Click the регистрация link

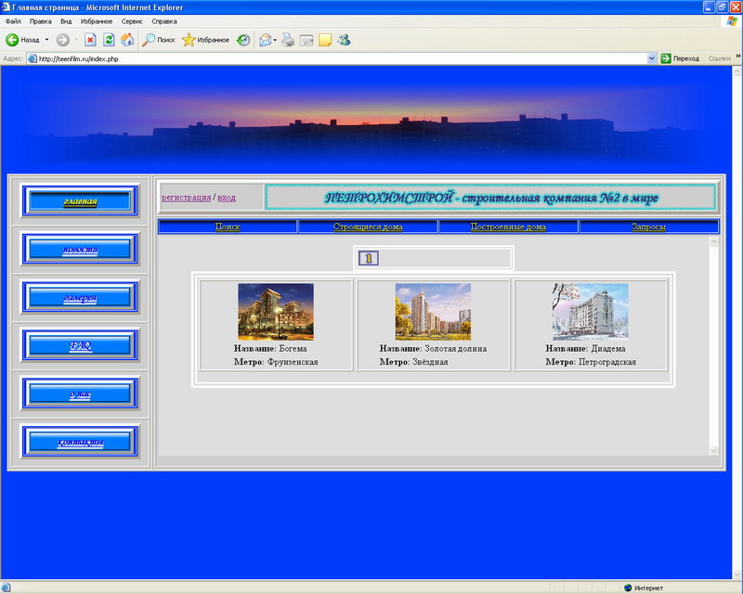click(x=186, y=198)
